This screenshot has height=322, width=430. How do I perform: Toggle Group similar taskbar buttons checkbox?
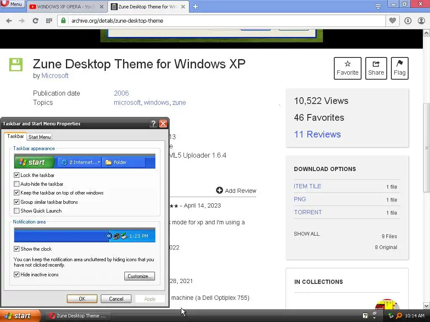16,202
